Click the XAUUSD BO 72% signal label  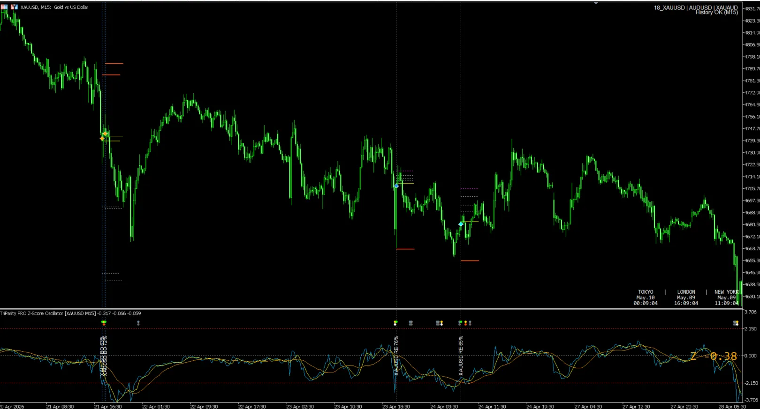(x=105, y=356)
